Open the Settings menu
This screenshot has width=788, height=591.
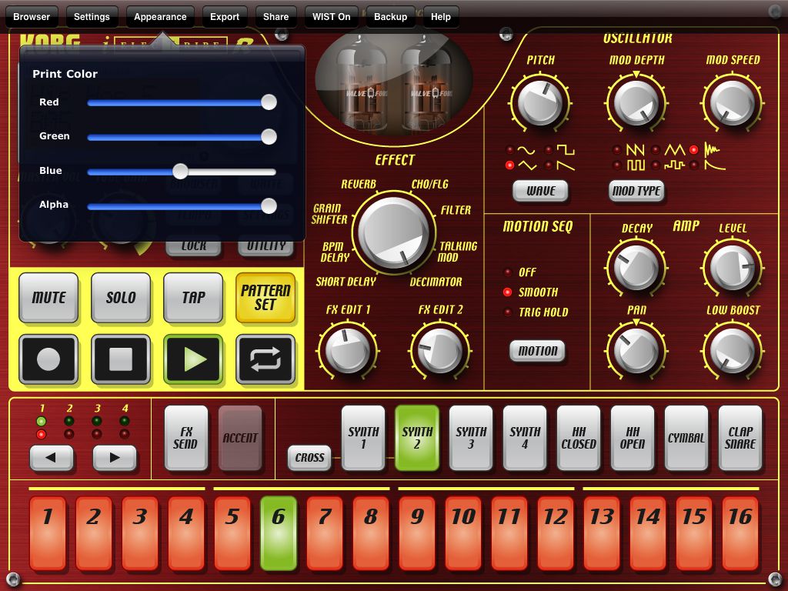[92, 17]
